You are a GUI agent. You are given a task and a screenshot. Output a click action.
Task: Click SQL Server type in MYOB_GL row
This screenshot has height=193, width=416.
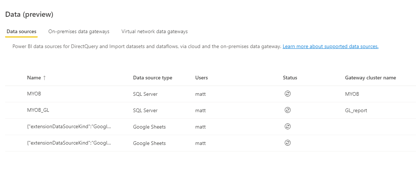click(x=145, y=110)
